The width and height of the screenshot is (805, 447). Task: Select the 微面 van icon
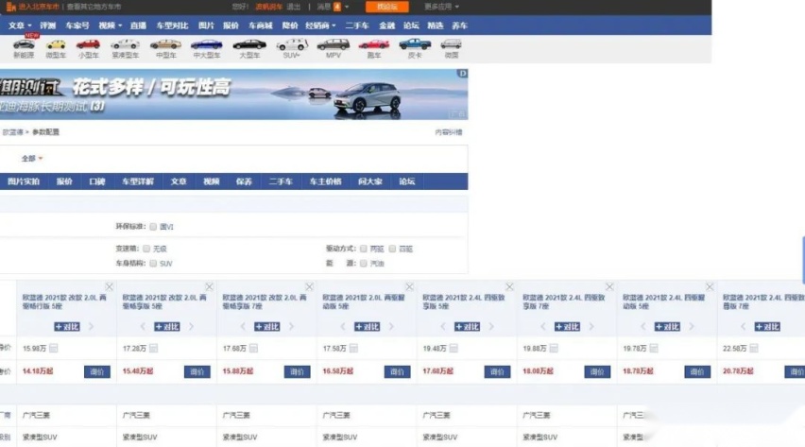[452, 44]
